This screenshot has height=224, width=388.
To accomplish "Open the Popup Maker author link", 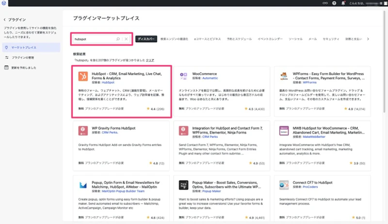I will click(211, 191).
